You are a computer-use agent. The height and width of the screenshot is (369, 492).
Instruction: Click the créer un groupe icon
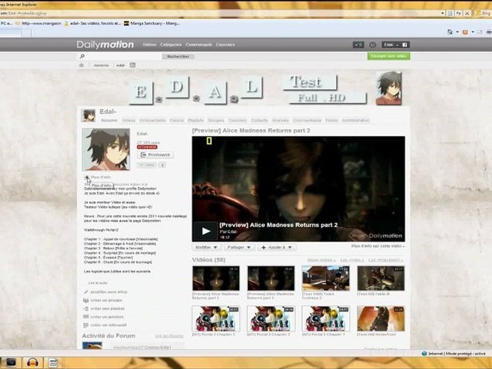[x=86, y=300]
